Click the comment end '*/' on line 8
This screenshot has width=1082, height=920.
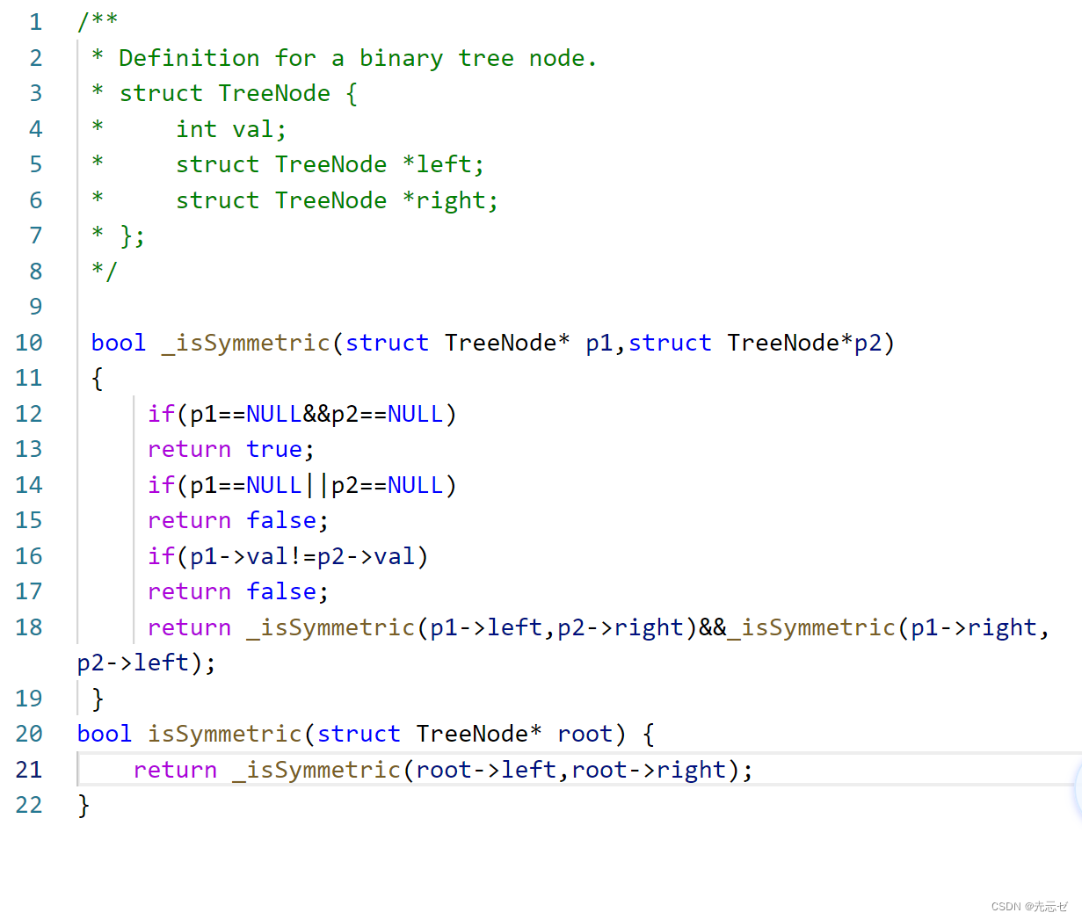[x=104, y=271]
